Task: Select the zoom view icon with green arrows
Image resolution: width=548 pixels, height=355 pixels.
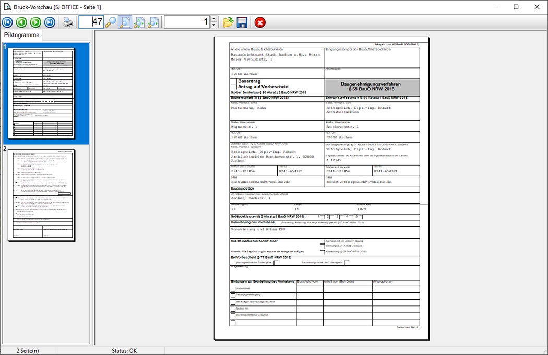Action: click(139, 22)
